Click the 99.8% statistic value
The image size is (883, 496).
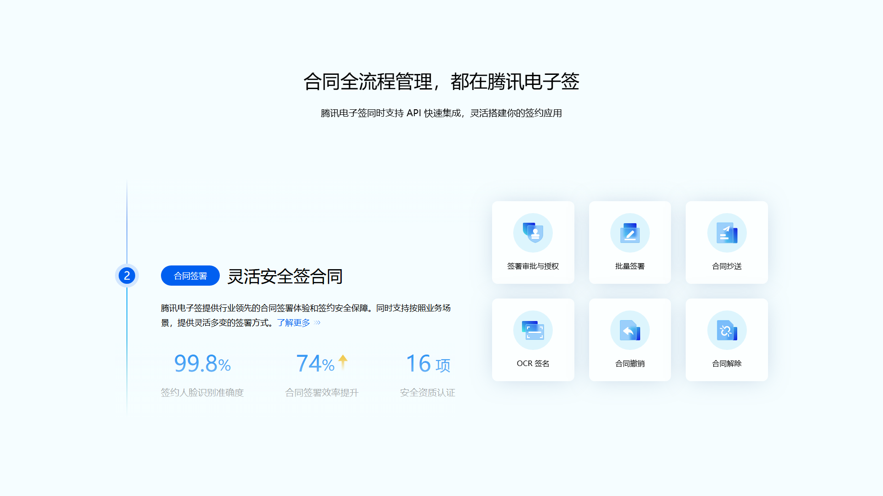coord(202,363)
